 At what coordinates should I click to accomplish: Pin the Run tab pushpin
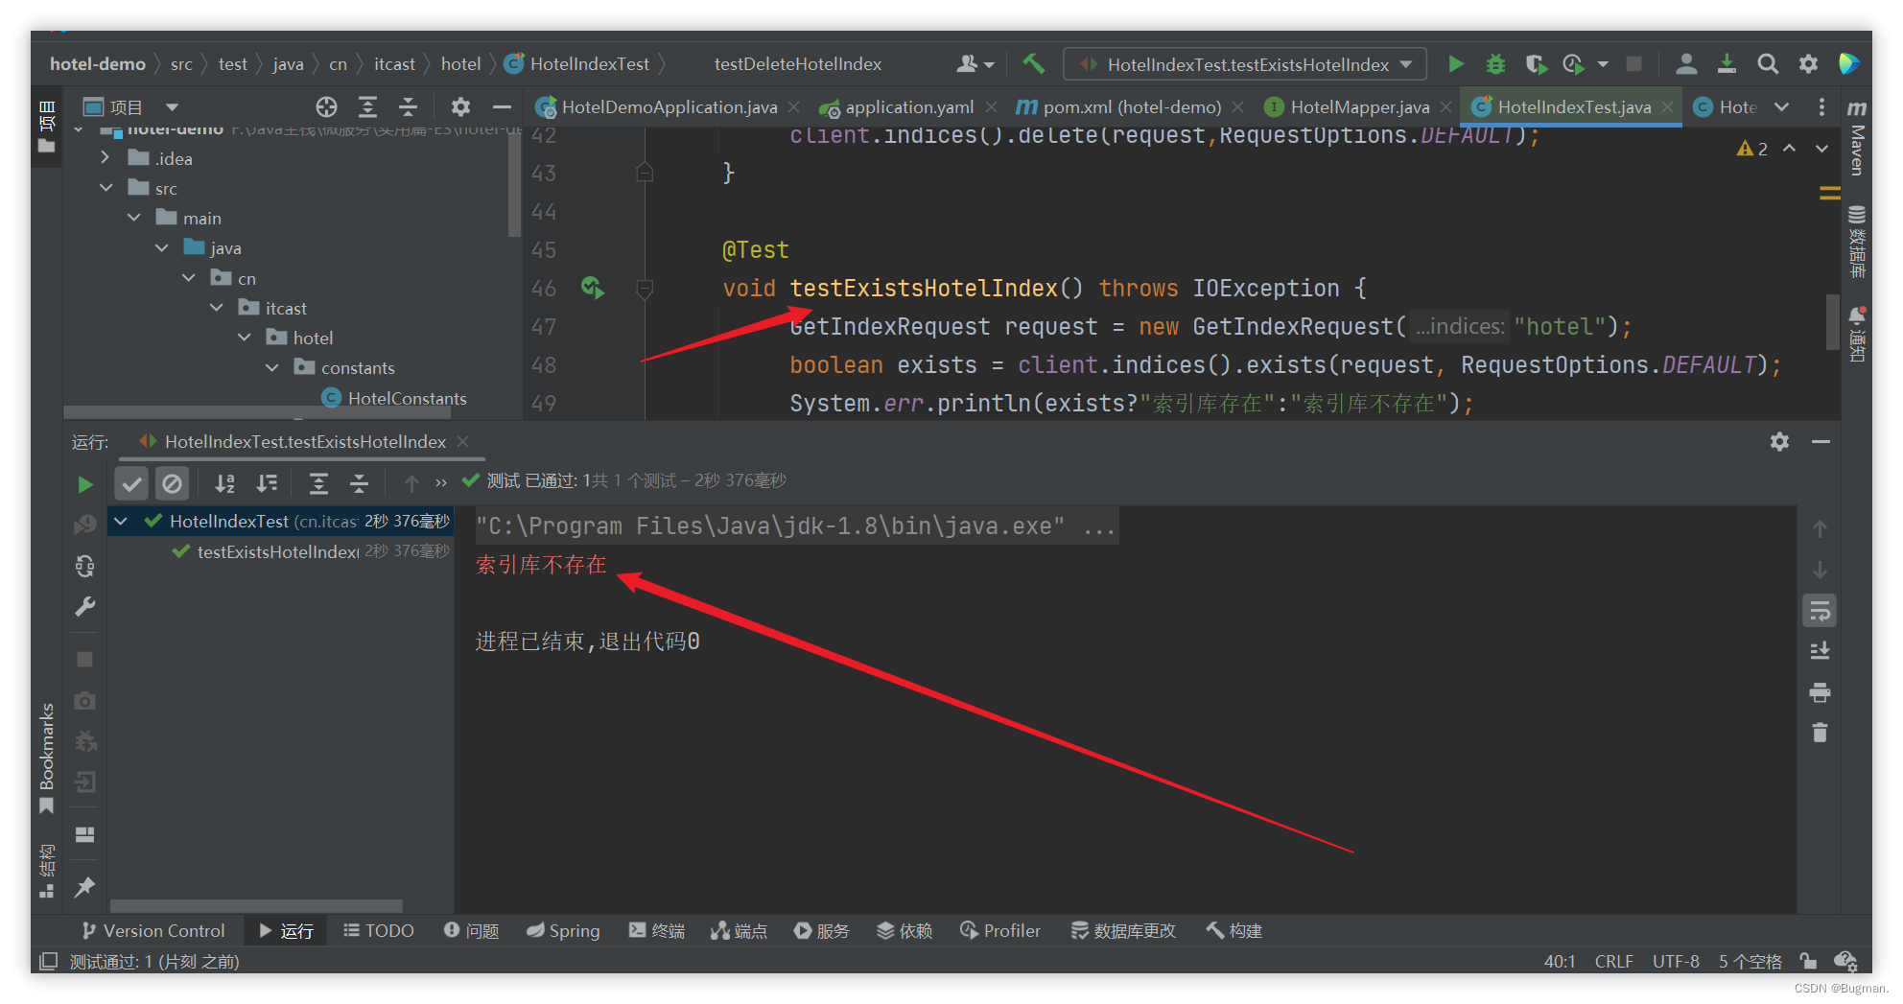(x=84, y=886)
